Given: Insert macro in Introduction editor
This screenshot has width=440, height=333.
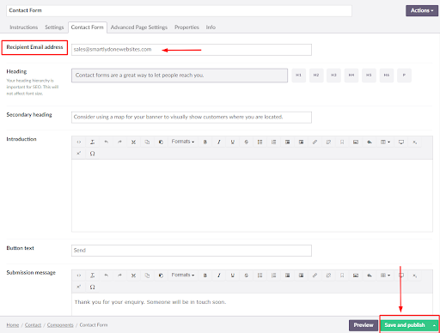Looking at the screenshot, I should (x=370, y=142).
